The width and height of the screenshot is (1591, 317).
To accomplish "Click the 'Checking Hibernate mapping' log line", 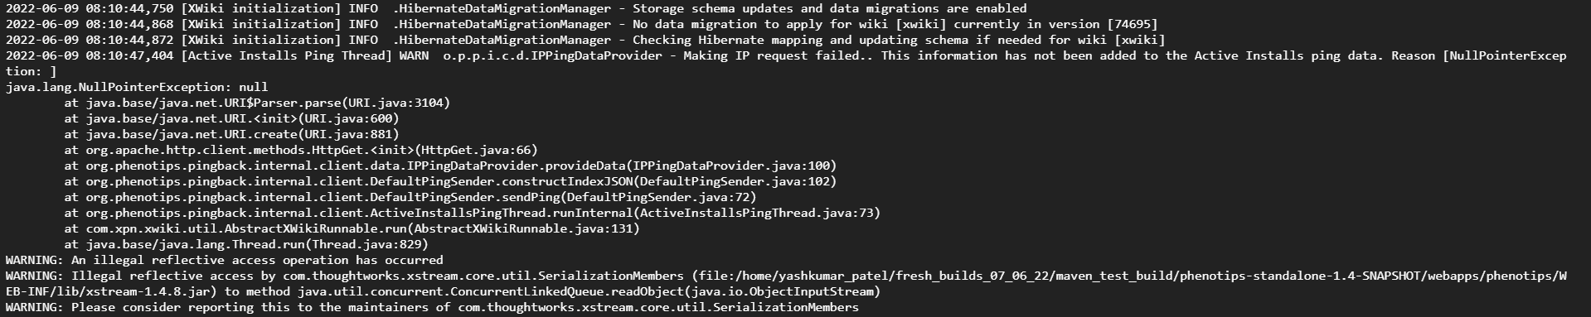I will (585, 40).
